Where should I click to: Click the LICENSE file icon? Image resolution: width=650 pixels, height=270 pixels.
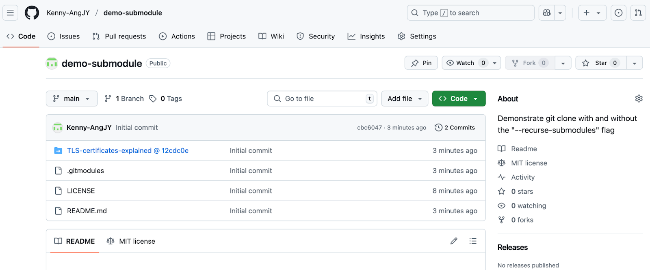click(x=58, y=191)
